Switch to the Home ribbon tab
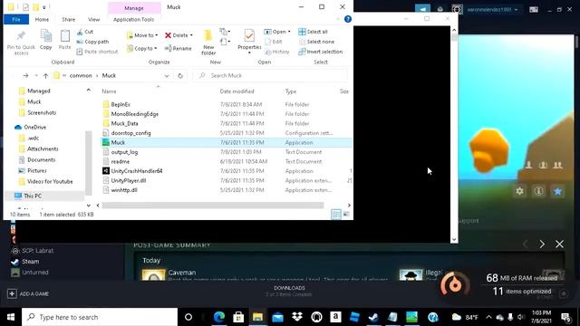Viewport: 580px width, 326px height. point(42,19)
